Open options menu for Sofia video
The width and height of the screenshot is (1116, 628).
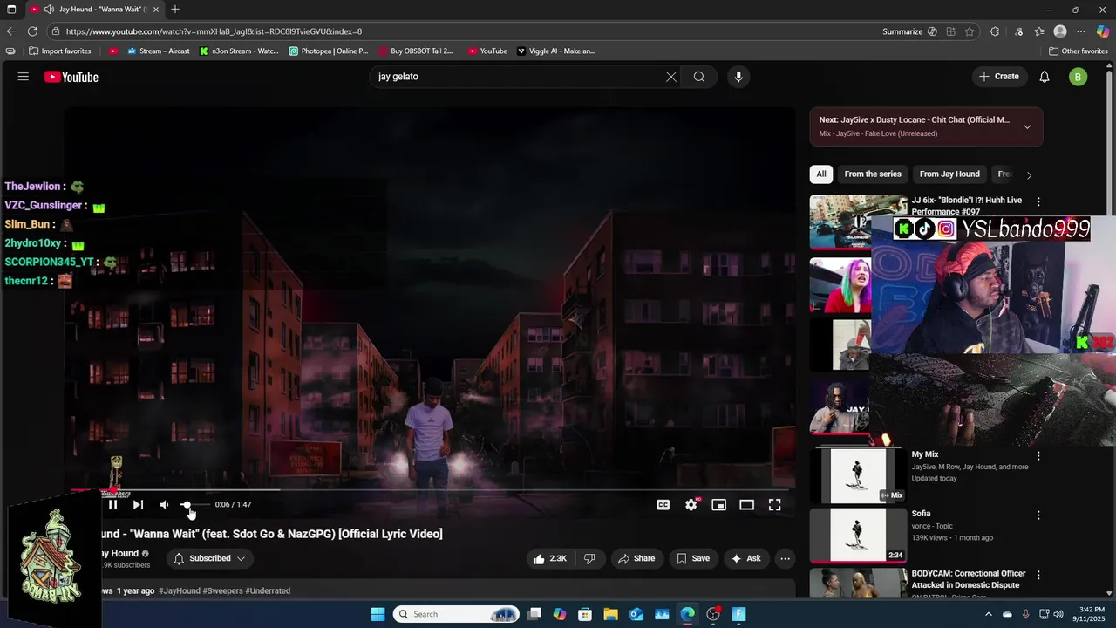(1038, 515)
